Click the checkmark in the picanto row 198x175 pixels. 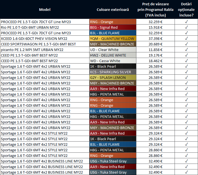(186, 49)
